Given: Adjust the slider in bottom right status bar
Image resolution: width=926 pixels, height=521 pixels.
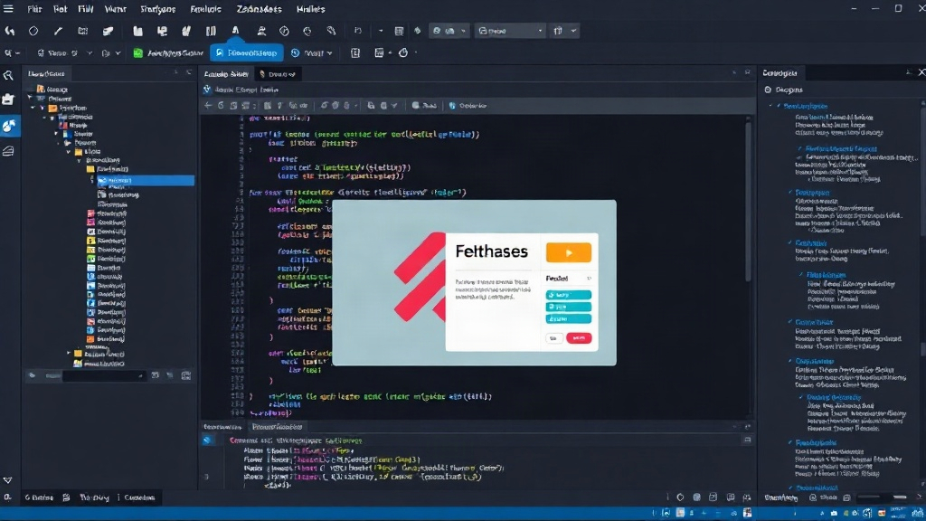Looking at the screenshot, I should (x=882, y=497).
